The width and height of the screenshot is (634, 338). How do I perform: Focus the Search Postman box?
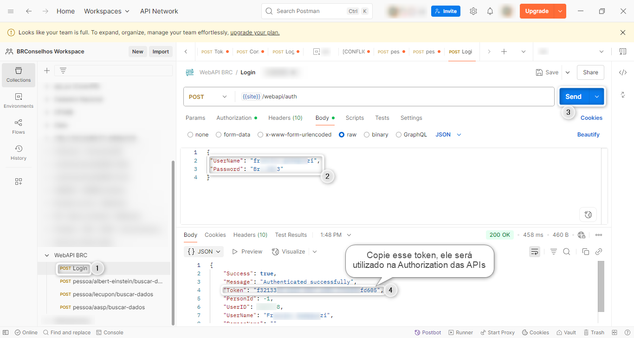tap(317, 11)
